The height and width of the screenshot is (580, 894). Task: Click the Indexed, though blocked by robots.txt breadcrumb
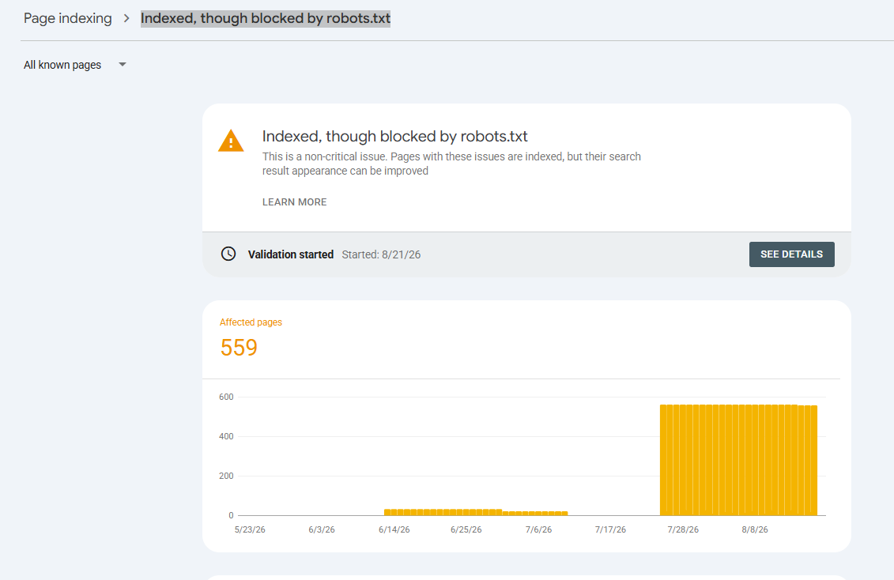pyautogui.click(x=266, y=18)
